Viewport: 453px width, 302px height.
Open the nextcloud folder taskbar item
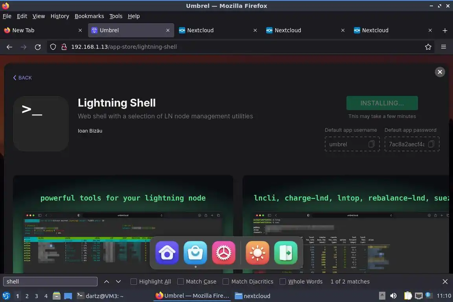pos(252,296)
